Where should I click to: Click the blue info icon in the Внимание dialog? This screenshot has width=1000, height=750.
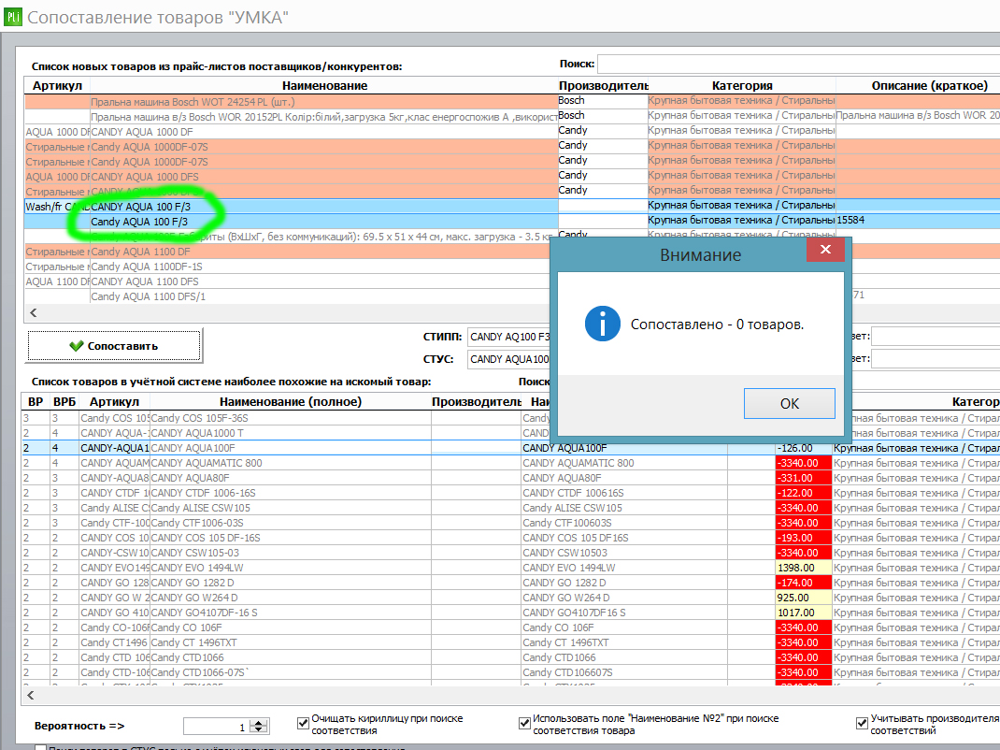(x=603, y=324)
